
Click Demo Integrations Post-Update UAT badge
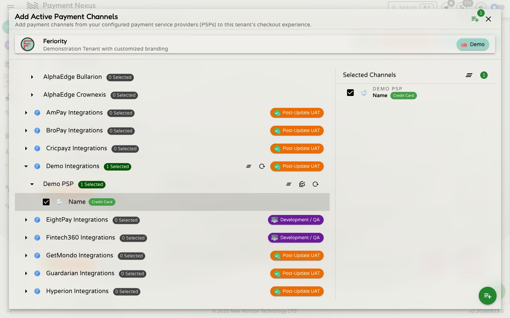click(297, 166)
